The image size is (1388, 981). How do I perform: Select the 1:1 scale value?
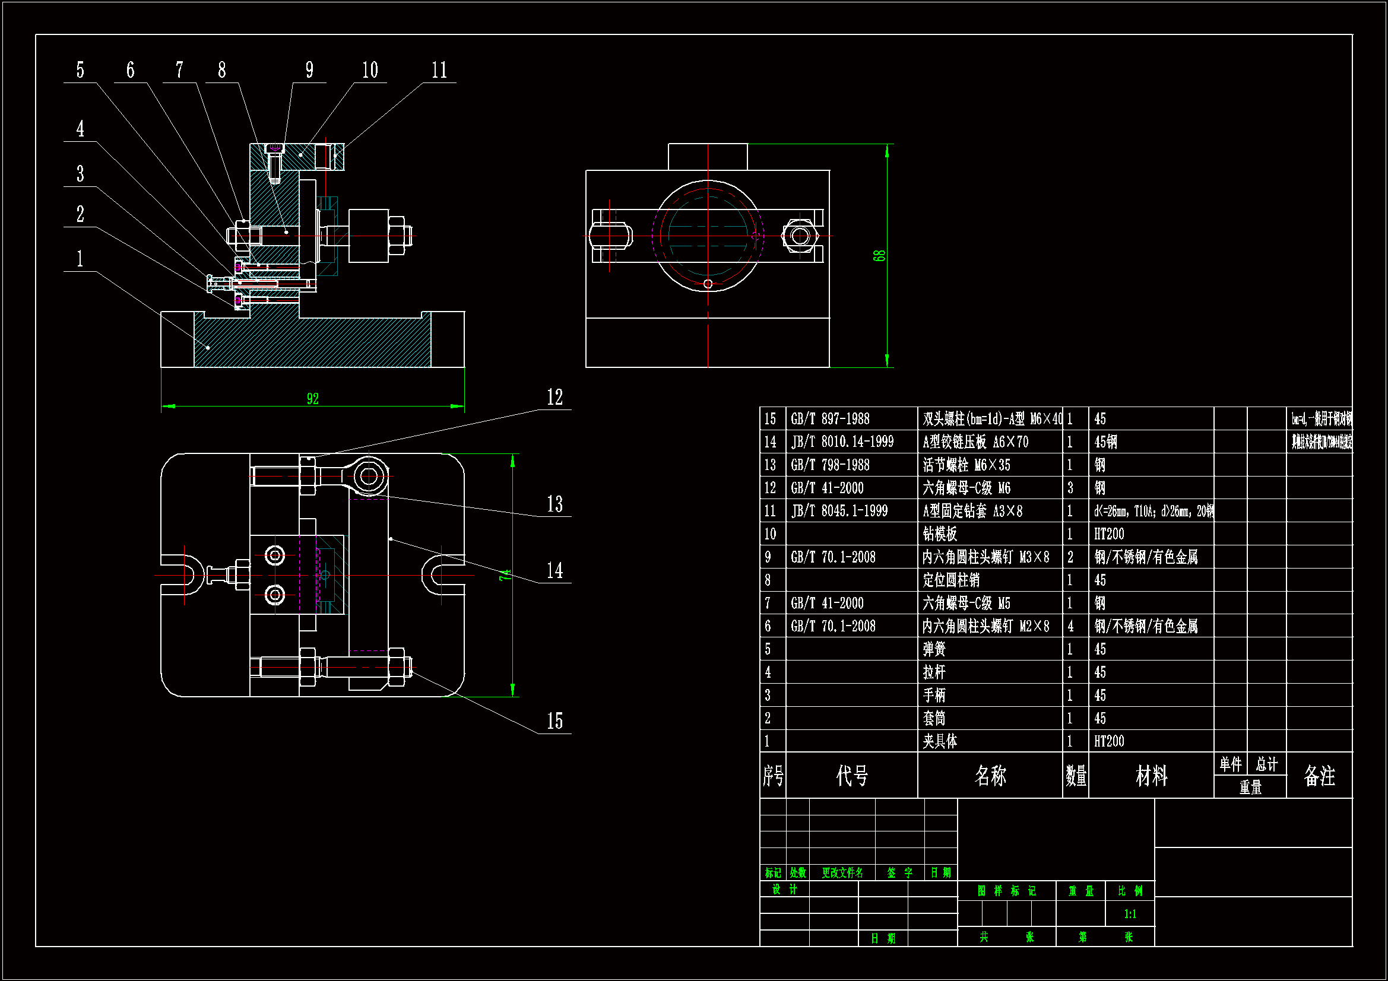1130,914
